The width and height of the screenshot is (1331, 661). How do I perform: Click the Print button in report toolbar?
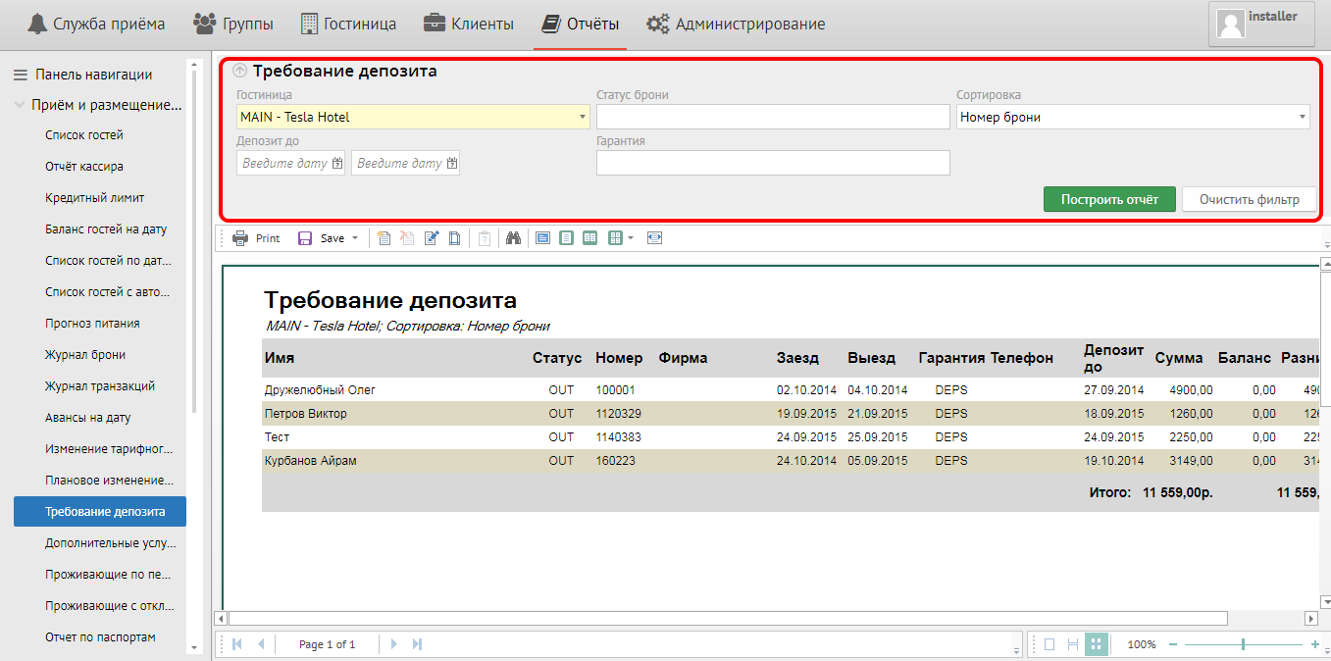[257, 238]
